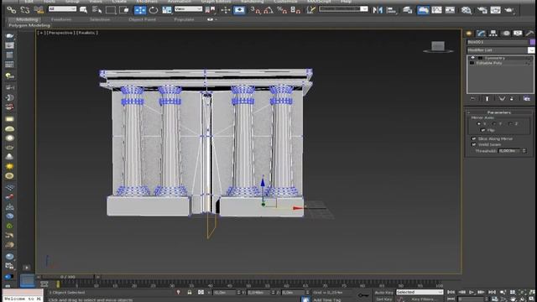Select the Z mirror axis radio button
This screenshot has width=537, height=302.
(510, 123)
